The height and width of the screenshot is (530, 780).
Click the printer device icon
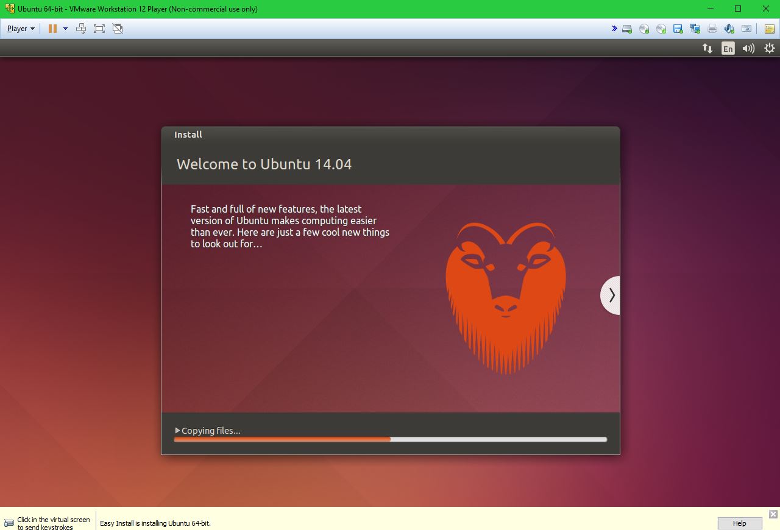click(712, 29)
